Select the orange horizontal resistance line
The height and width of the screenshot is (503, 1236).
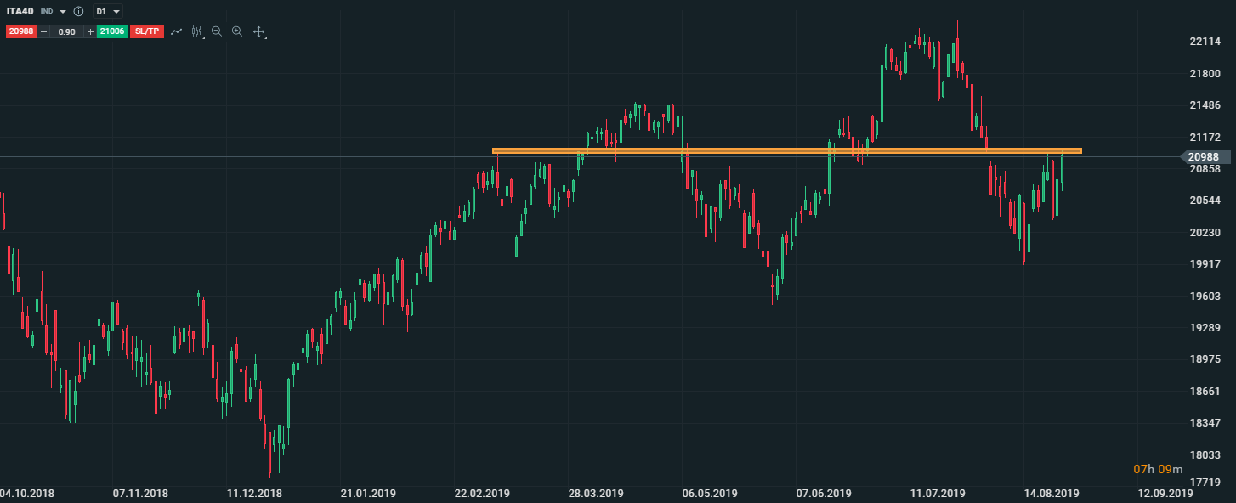coord(765,151)
